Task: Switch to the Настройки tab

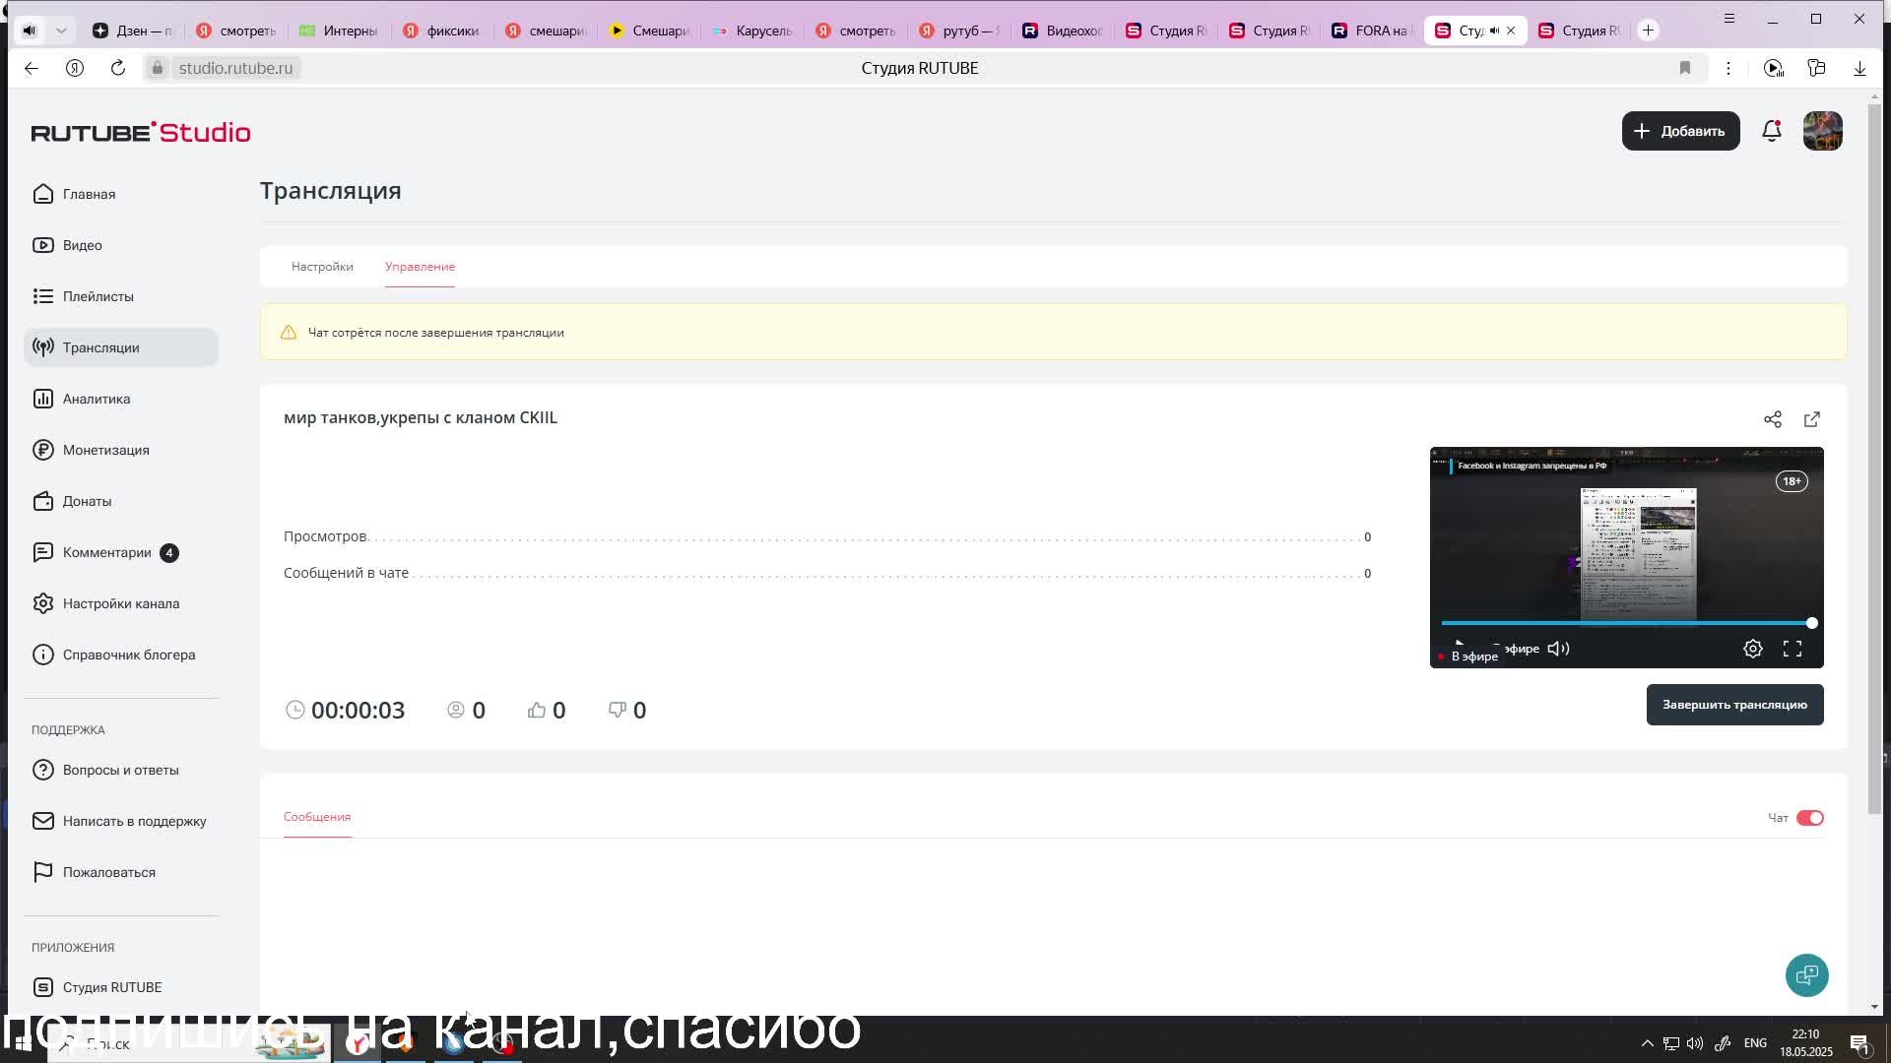Action: [x=322, y=267]
